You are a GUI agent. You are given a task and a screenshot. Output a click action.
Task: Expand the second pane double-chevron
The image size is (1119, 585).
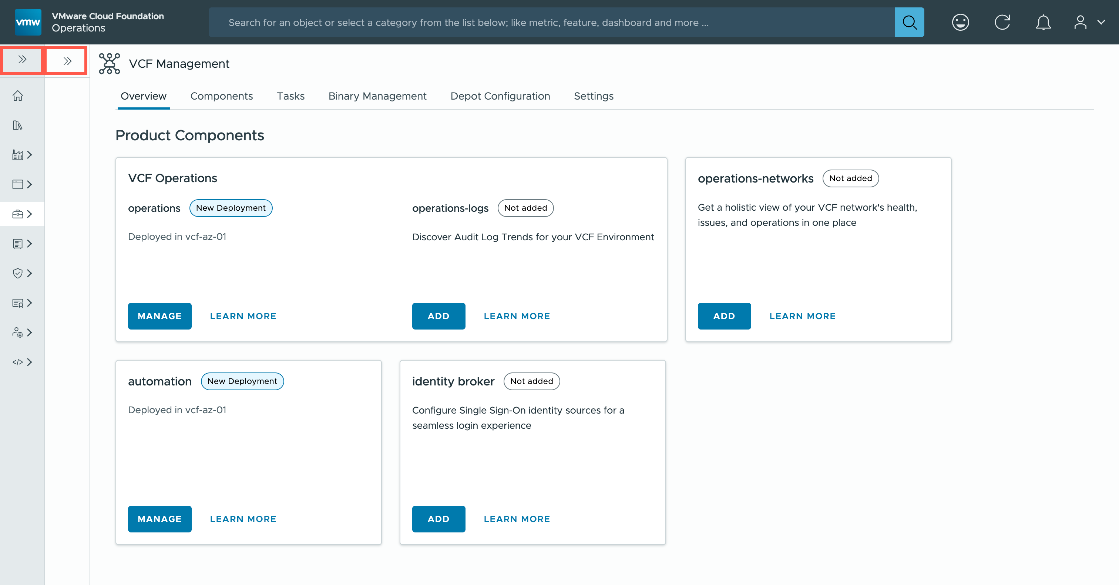(x=67, y=61)
